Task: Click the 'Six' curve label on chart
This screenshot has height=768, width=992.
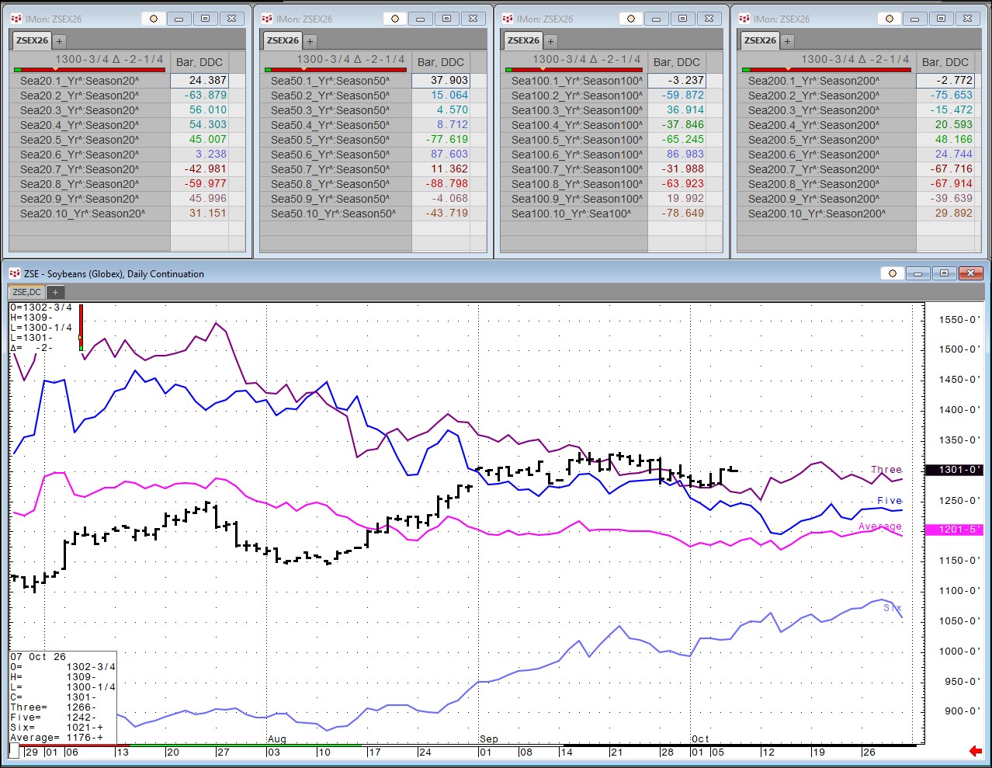Action: 893,607
